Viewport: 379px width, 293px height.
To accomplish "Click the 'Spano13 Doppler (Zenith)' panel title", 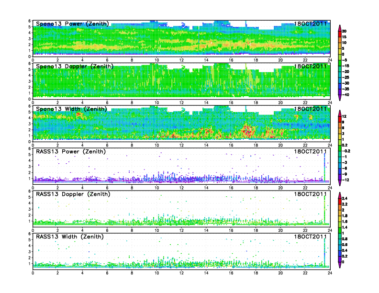I will pos(75,66).
